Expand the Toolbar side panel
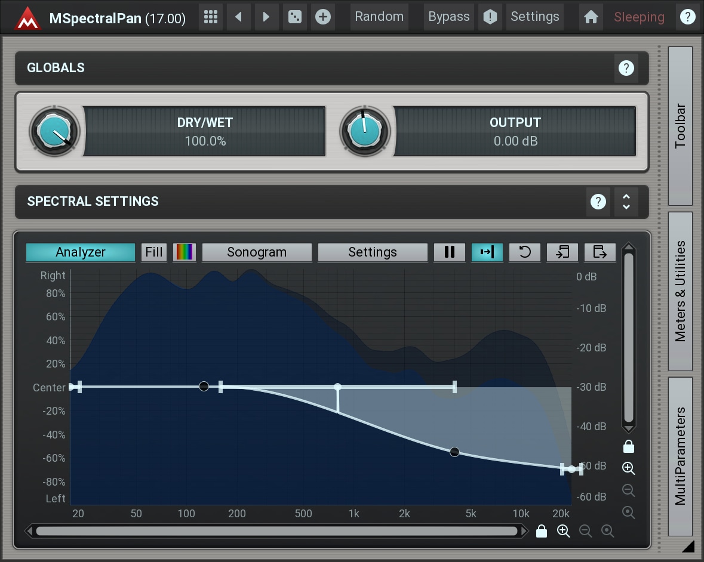 pos(680,126)
